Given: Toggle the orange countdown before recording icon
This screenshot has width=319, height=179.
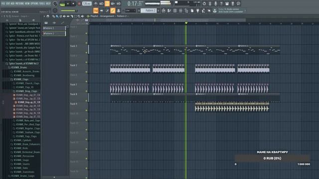Looking at the screenshot, I should point(107,3).
